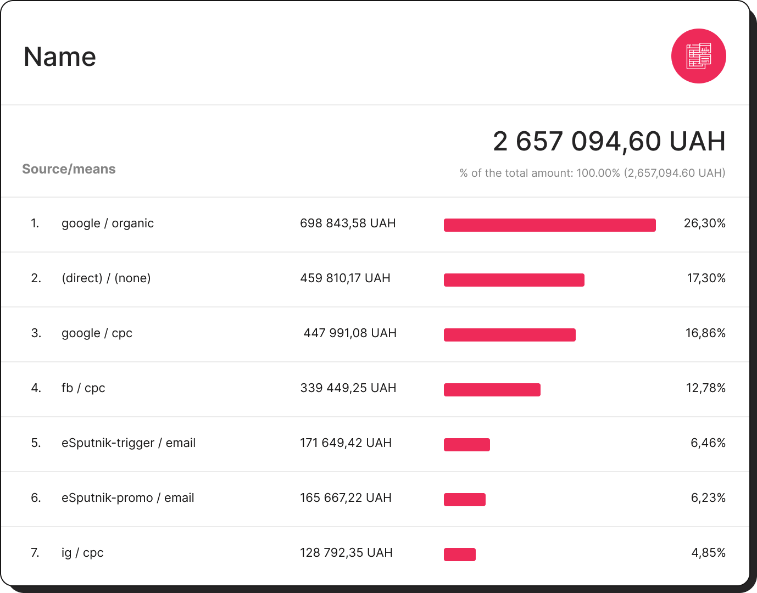The image size is (757, 593).
Task: Open the % of total amount summary link
Action: click(592, 172)
